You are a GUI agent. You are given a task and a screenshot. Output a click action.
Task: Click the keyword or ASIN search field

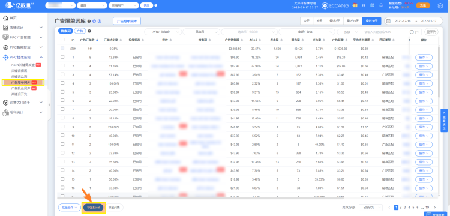(385, 32)
